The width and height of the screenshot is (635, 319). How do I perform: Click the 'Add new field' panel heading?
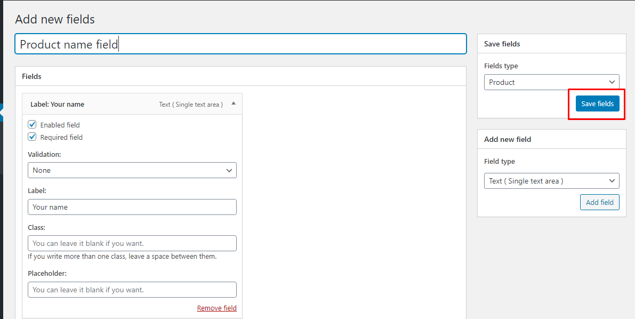(x=507, y=139)
